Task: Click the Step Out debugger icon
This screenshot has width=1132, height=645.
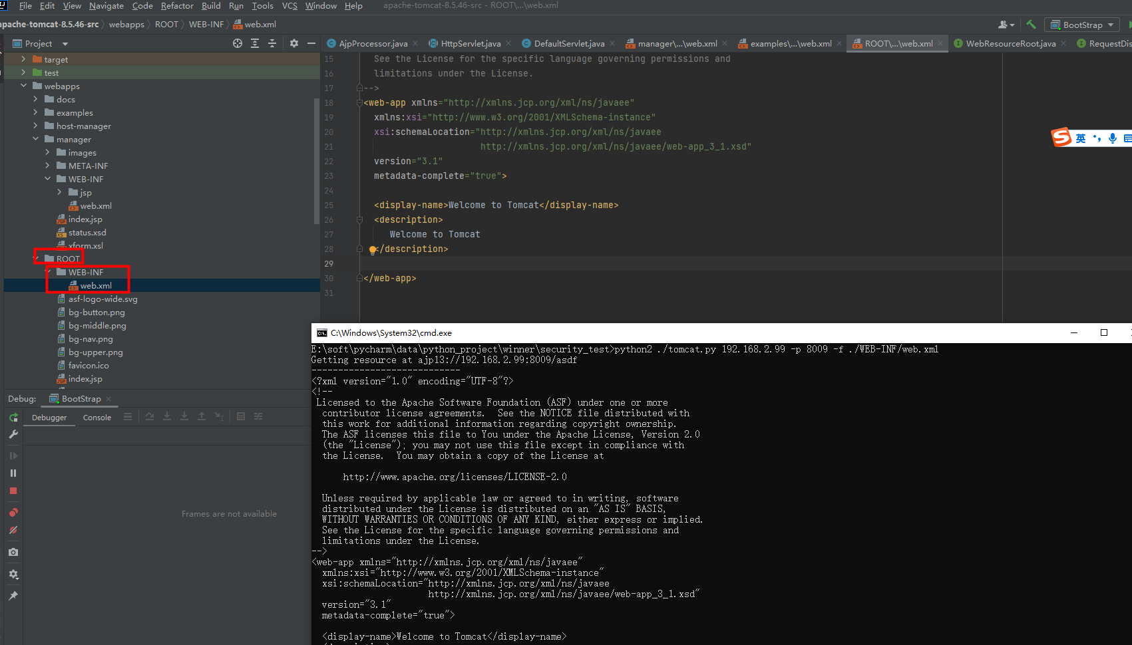Action: pos(202,417)
